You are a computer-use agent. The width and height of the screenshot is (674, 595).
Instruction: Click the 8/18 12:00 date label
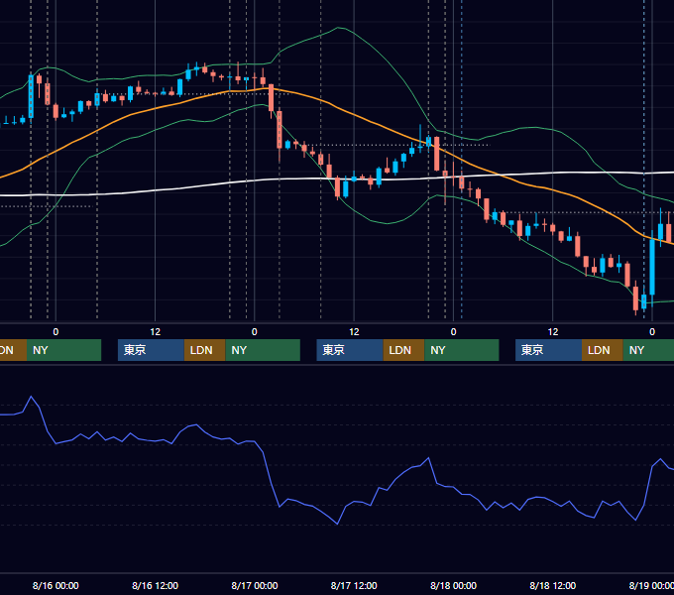[553, 585]
